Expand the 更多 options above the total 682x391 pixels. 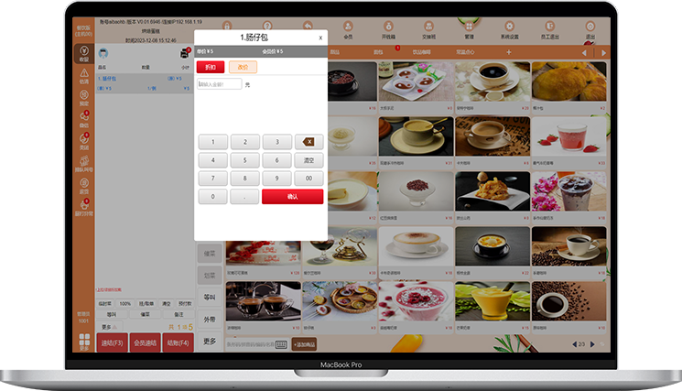coord(107,327)
